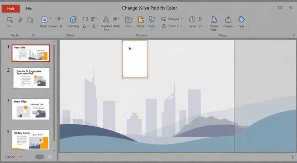
Task: Open the vertical dots menu bottom-right
Action: [292, 157]
